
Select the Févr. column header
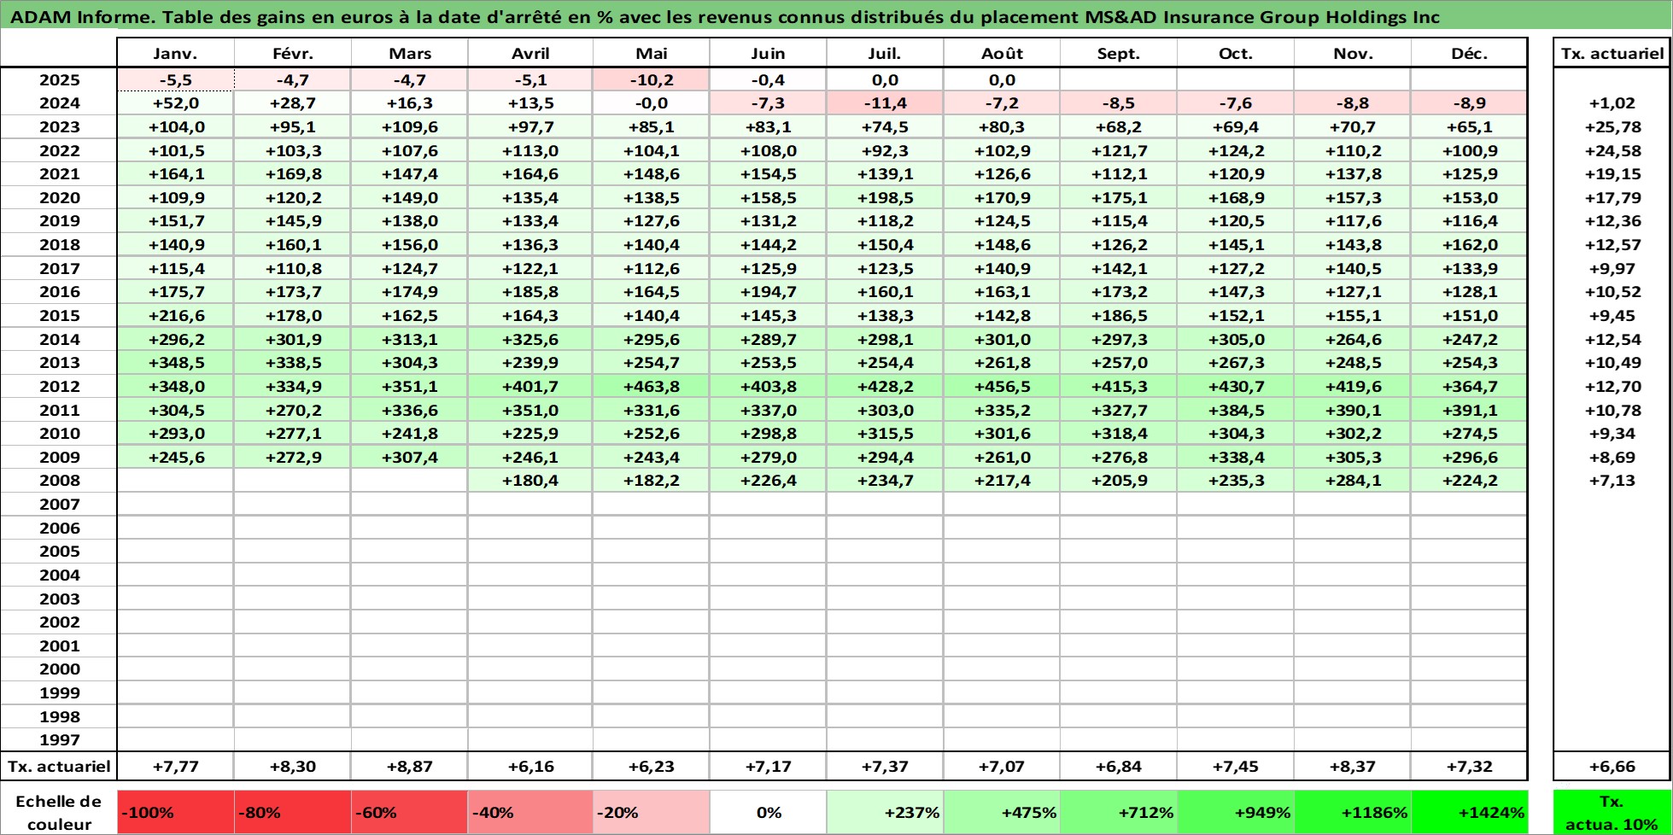(292, 53)
